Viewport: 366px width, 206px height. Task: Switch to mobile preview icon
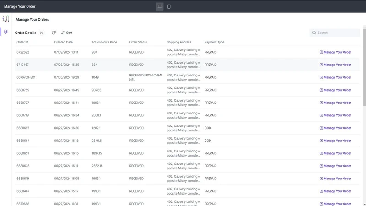coord(169,6)
